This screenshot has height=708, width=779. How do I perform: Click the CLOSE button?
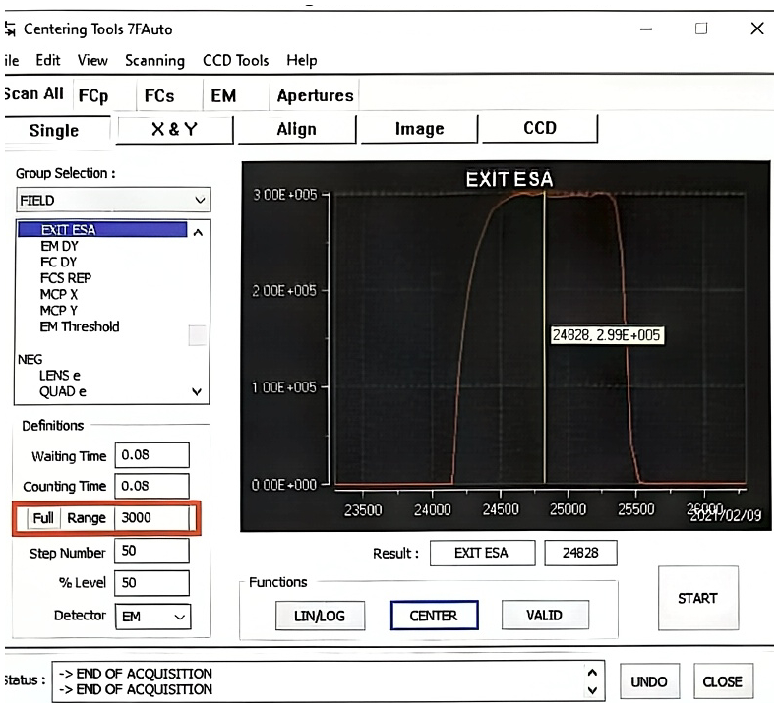click(723, 681)
